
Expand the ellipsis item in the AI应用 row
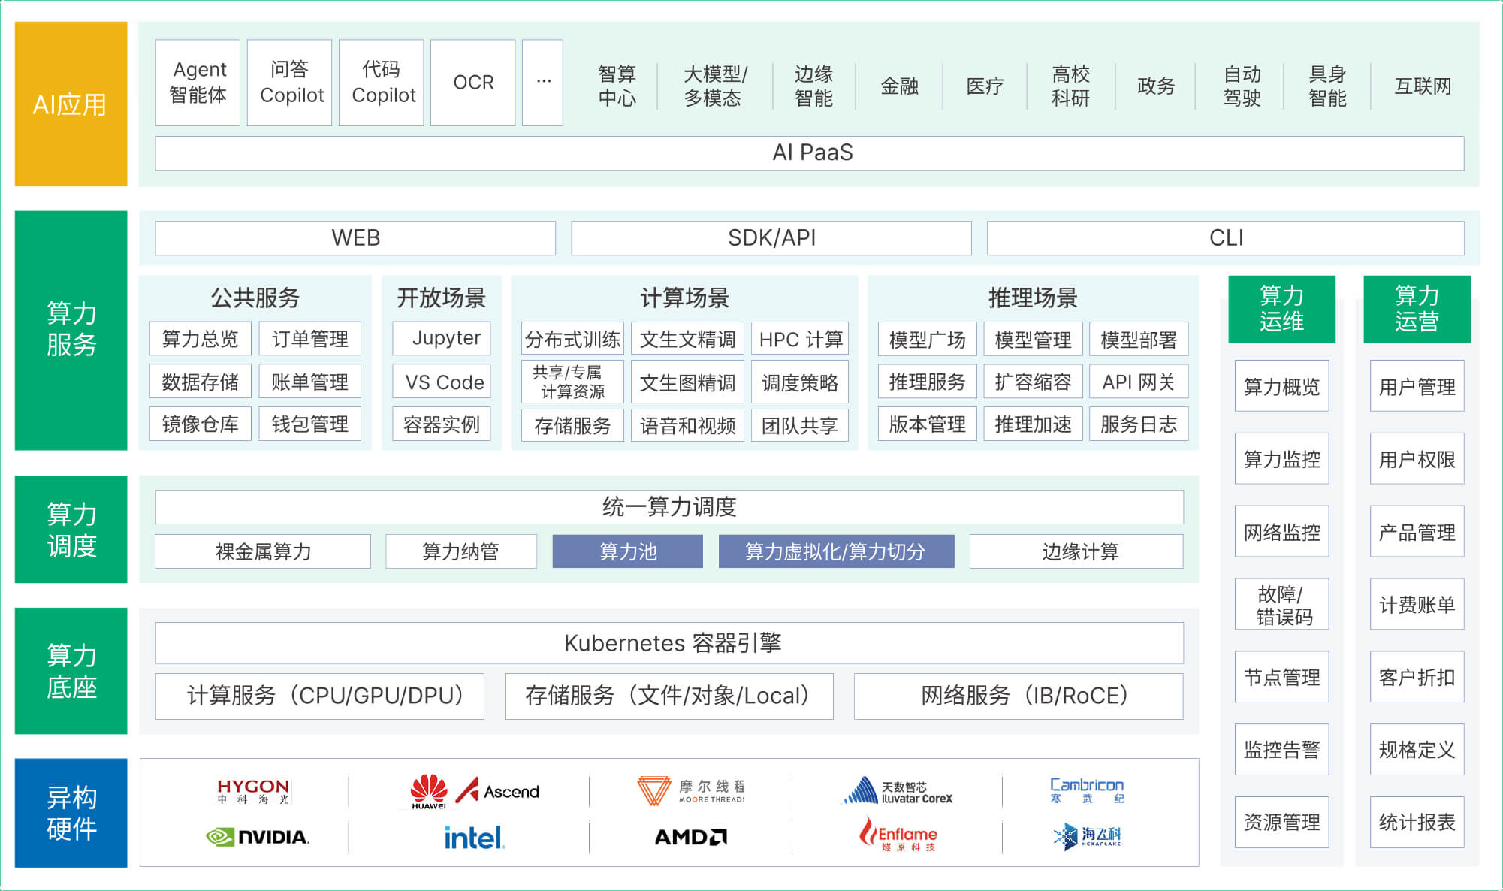tap(542, 83)
